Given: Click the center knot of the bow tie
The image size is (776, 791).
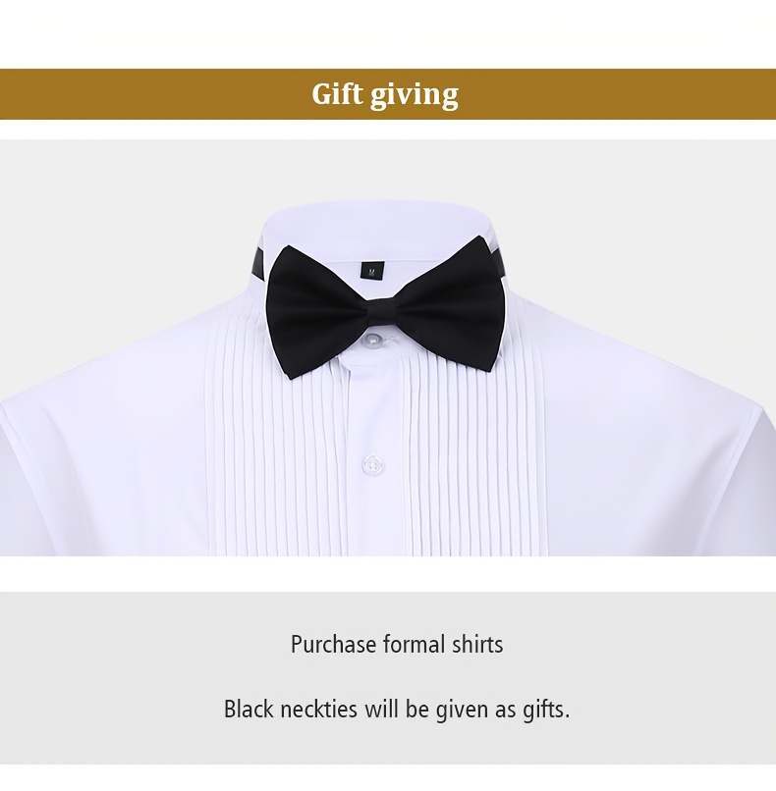Looking at the screenshot, I should click(382, 313).
